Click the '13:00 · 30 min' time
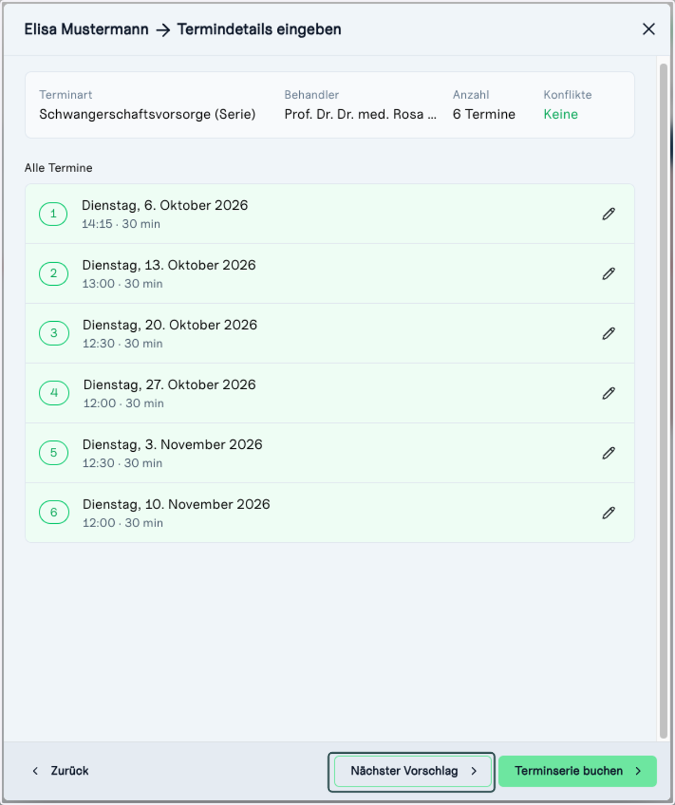Viewport: 675px width, 805px height. tap(122, 284)
